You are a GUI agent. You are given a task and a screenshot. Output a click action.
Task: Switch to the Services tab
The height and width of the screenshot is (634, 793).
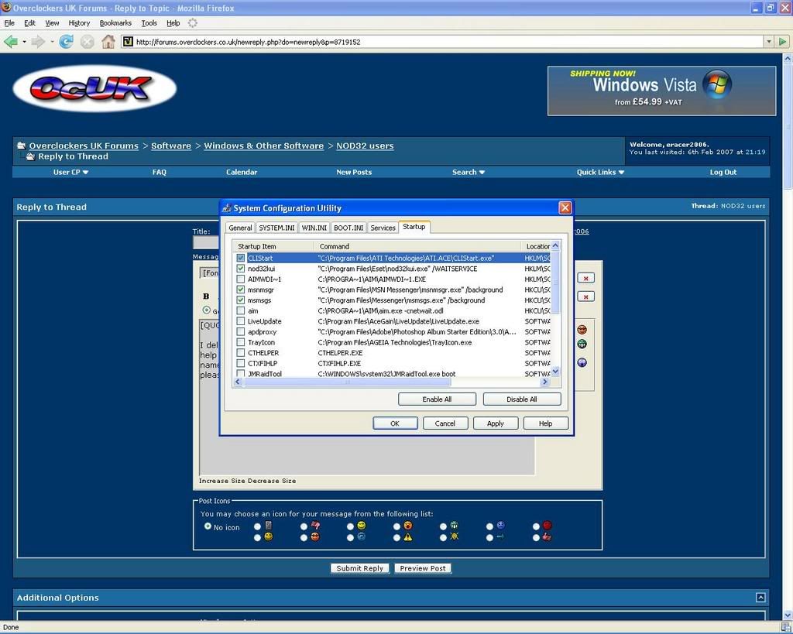tap(383, 228)
